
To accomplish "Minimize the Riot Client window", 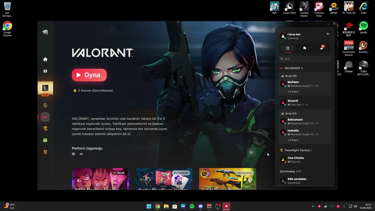I will [328, 24].
